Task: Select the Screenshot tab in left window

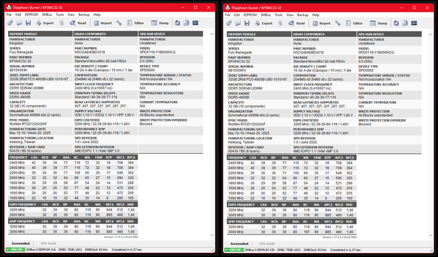Action: coord(21,243)
